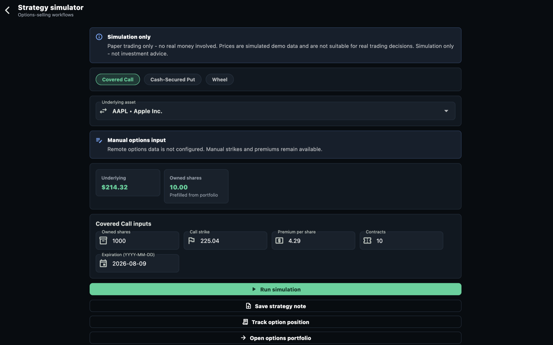The image size is (553, 345).
Task: Click the edit-list icon beside Manual options input
Action: [99, 140]
